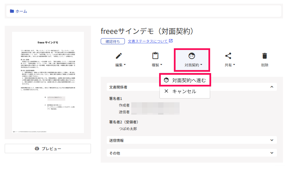This screenshot has height=175, width=288.
Task: Open the 共有 dropdown arrow
Action: point(234,65)
